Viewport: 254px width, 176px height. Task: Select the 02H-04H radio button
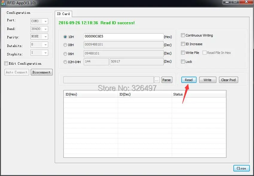point(65,62)
